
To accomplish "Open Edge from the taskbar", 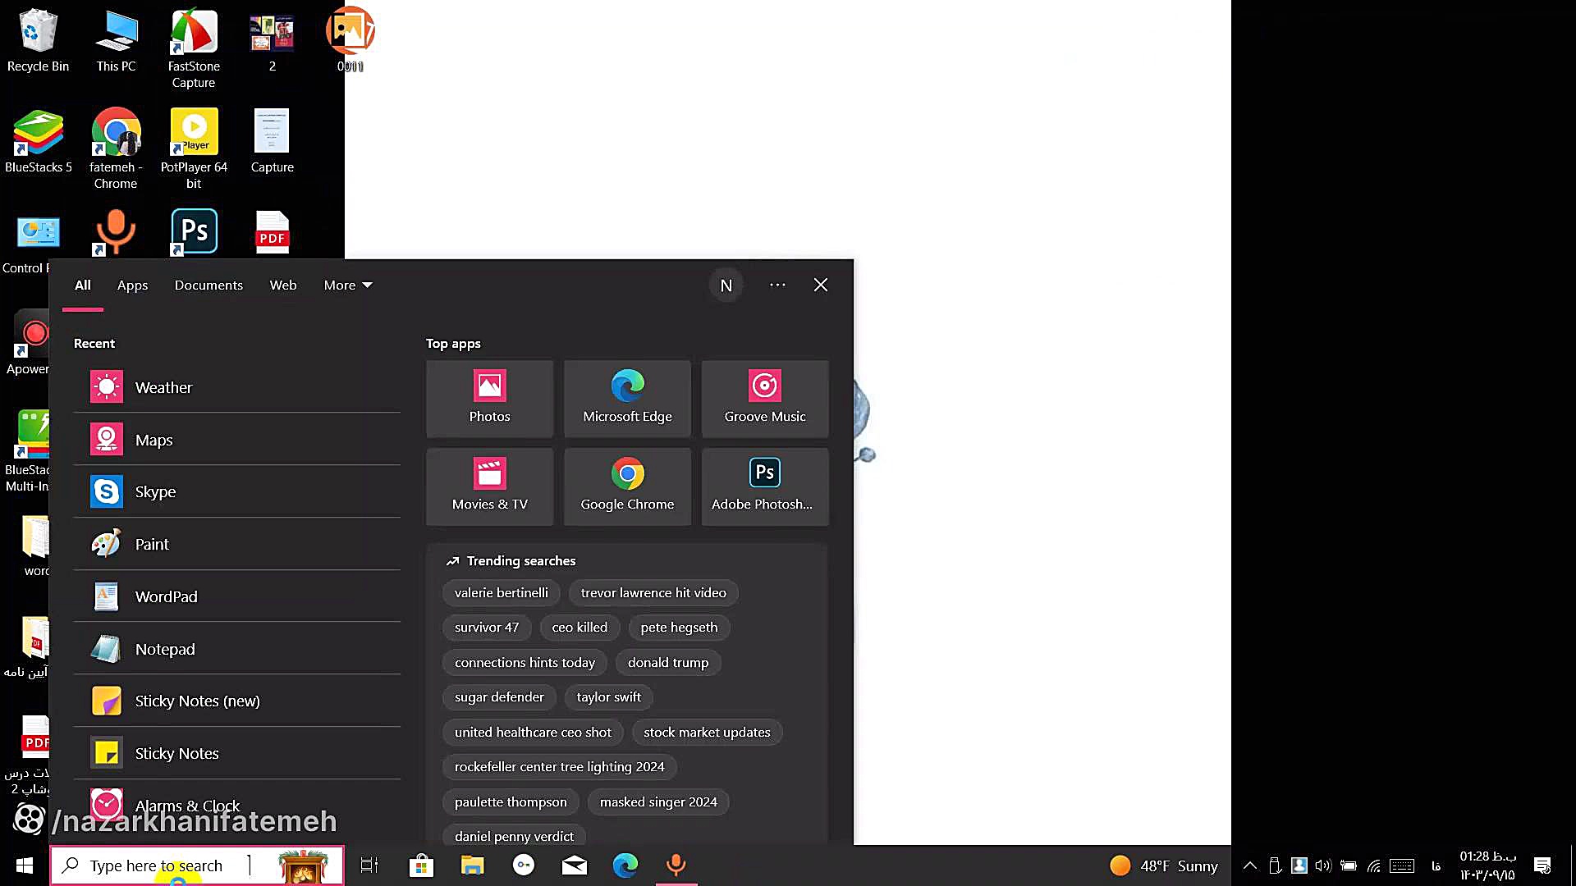I will 625,865.
